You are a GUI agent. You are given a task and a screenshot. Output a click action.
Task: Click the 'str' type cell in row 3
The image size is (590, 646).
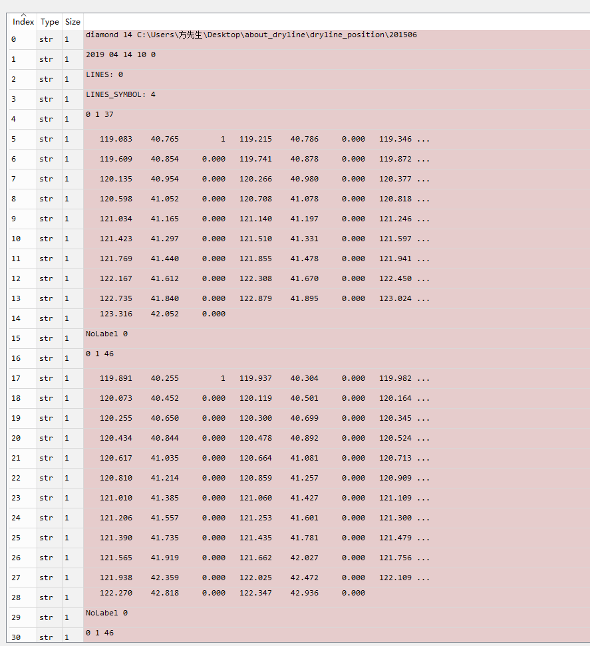click(49, 99)
